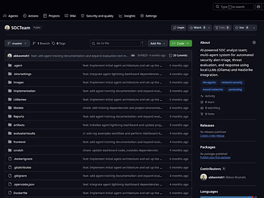This screenshot has width=264, height=198.
Task: Click the neural-networks topic tag
Action: tap(213, 89)
